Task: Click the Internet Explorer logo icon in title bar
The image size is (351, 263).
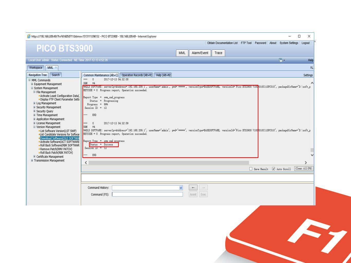Action: click(x=29, y=36)
